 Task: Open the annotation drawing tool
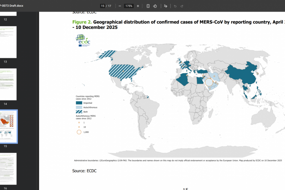pos(165,6)
